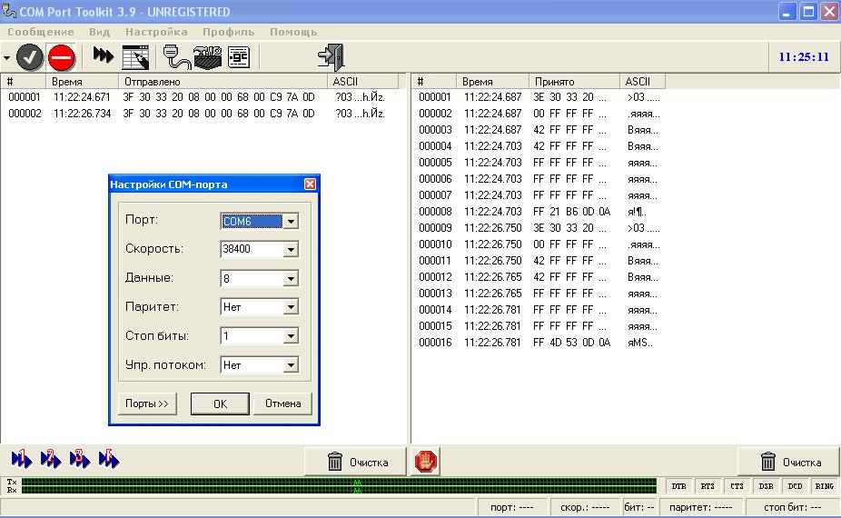Viewport: 841px width, 518px height.
Task: Open the small toolbar arrow left of checkmark
Action: click(x=6, y=57)
